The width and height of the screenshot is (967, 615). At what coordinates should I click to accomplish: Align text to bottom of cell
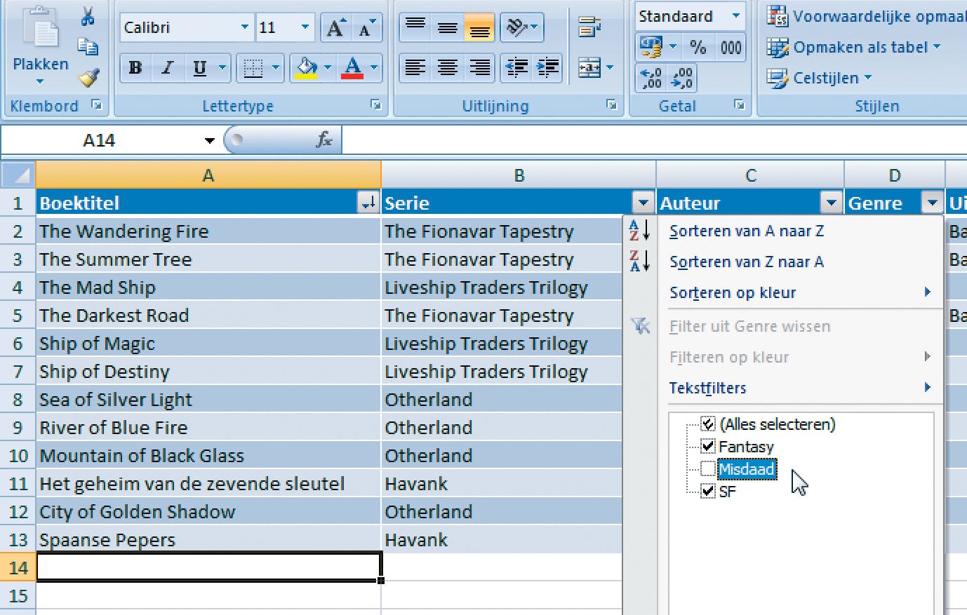pyautogui.click(x=480, y=27)
